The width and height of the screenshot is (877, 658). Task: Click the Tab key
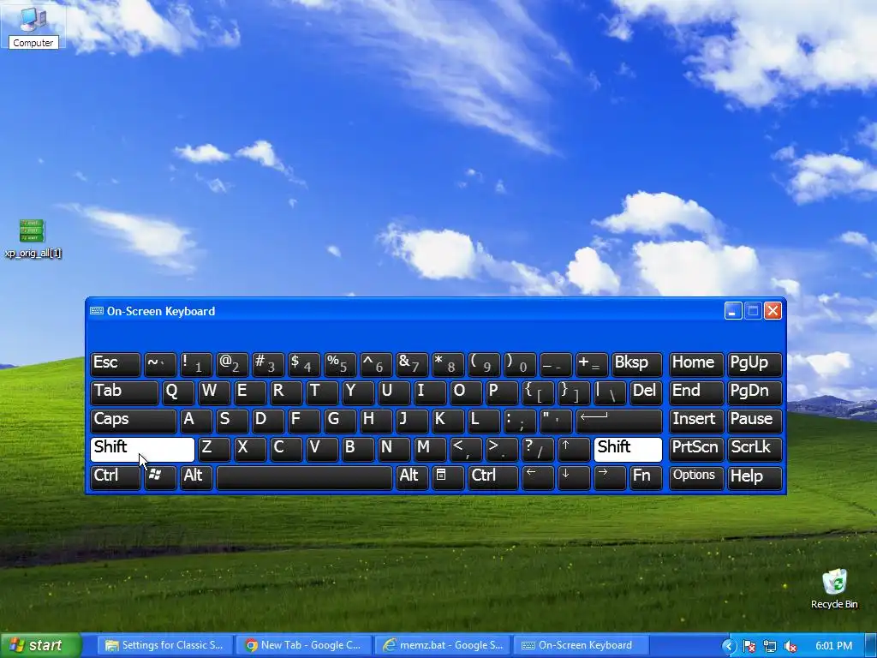[124, 392]
